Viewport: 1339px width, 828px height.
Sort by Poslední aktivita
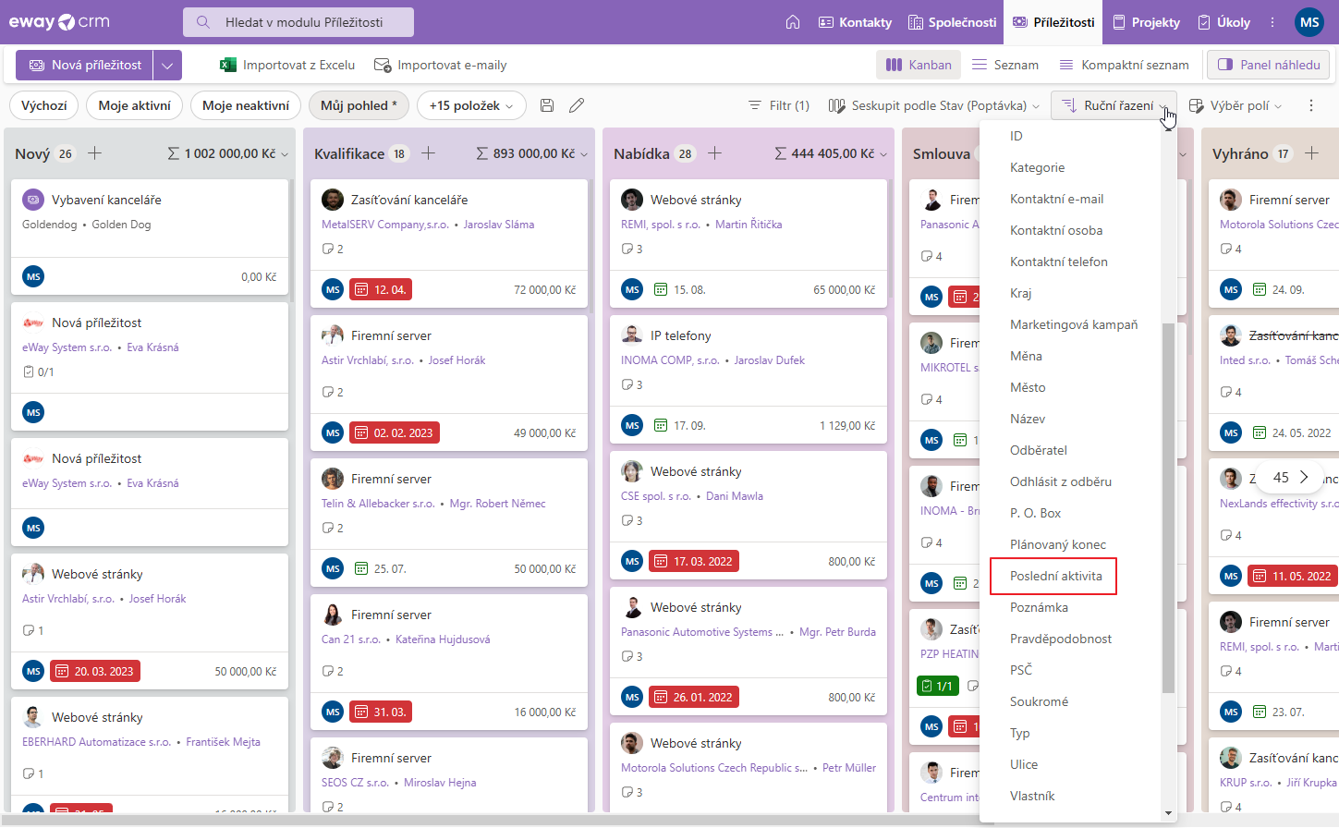tap(1070, 576)
